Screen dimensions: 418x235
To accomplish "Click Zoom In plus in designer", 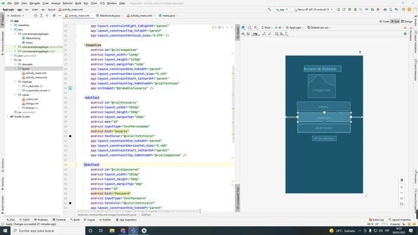I will (x=402, y=187).
